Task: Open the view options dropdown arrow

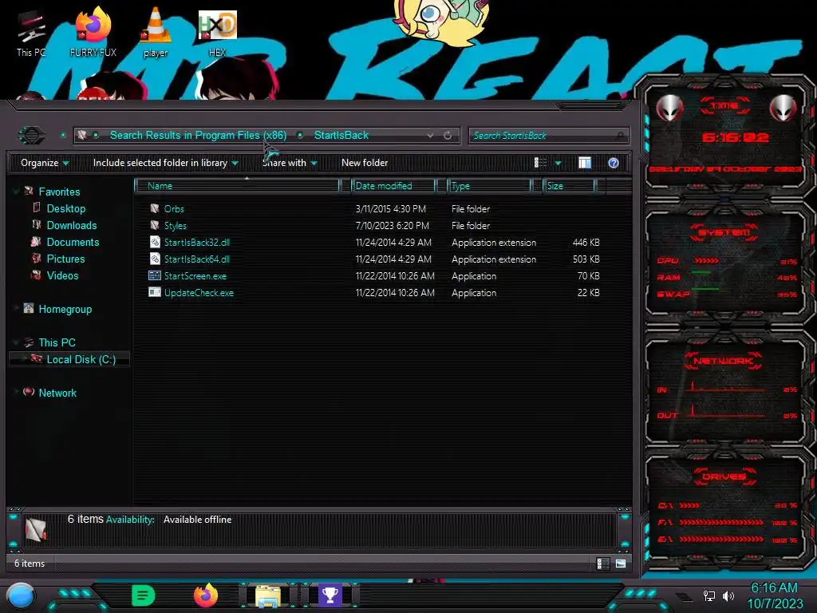Action: point(558,163)
